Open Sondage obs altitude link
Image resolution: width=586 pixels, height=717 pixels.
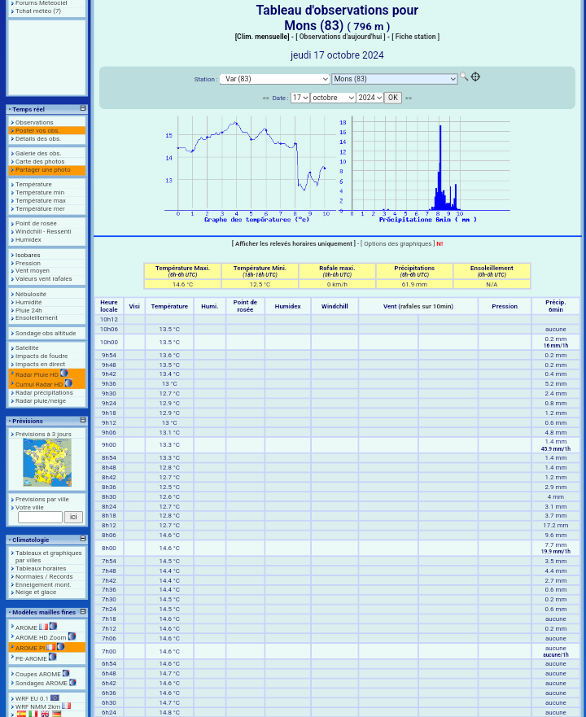click(46, 334)
